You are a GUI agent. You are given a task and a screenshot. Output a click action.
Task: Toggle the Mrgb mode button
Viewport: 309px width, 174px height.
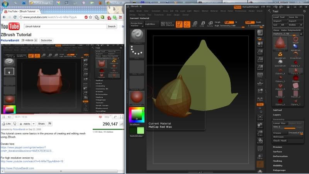point(218,22)
